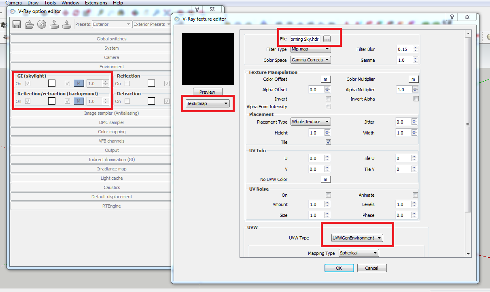Click the File path input field

(x=305, y=39)
